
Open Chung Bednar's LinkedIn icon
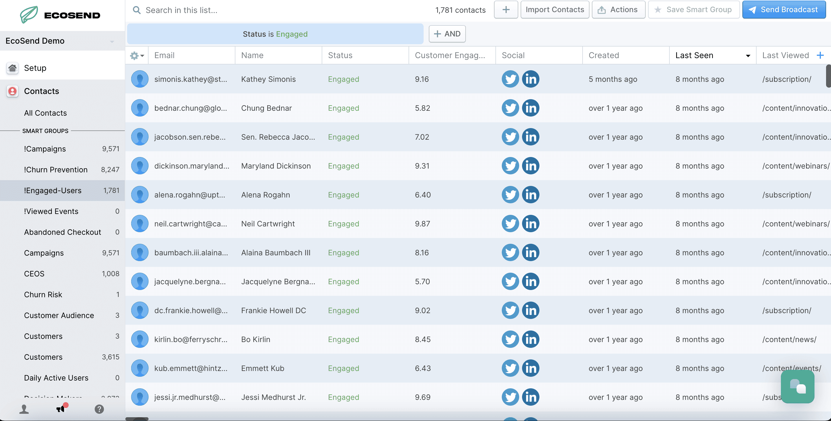530,108
